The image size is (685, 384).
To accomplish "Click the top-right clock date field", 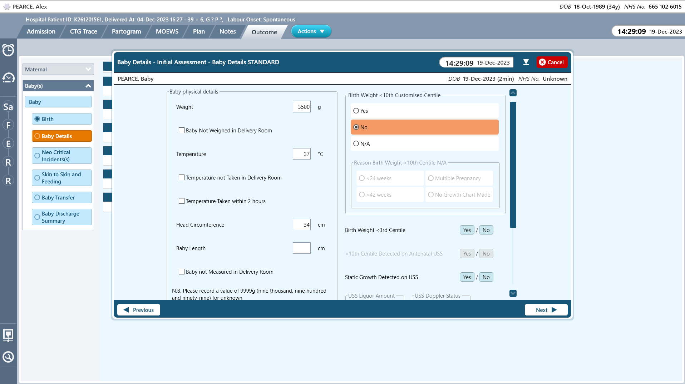I will point(649,31).
